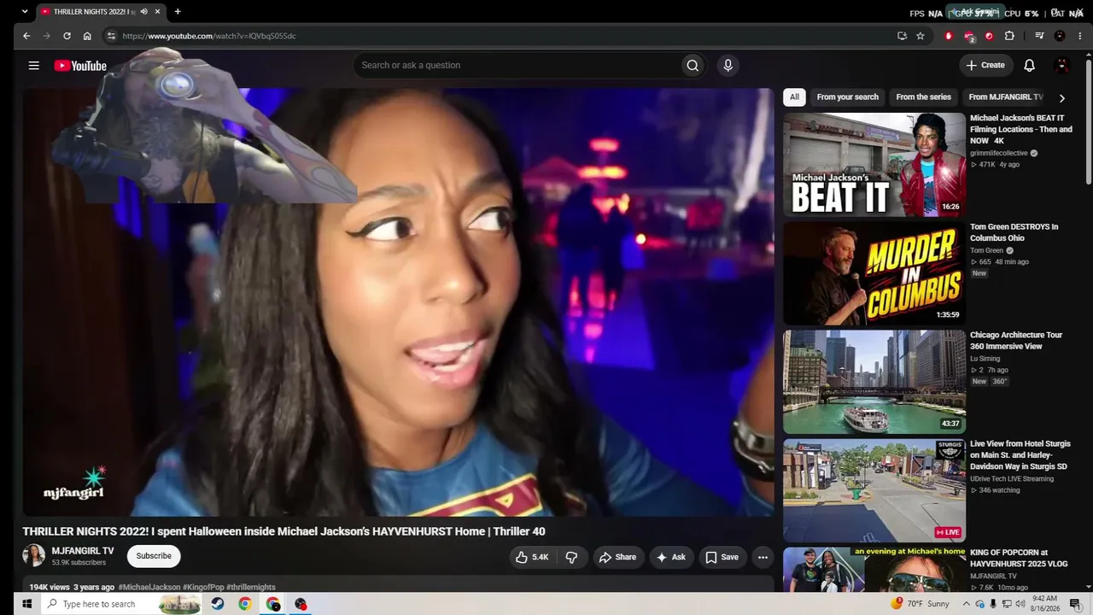Viewport: 1093px width, 615px height.
Task: Open the extension showing badge 2
Action: click(968, 36)
